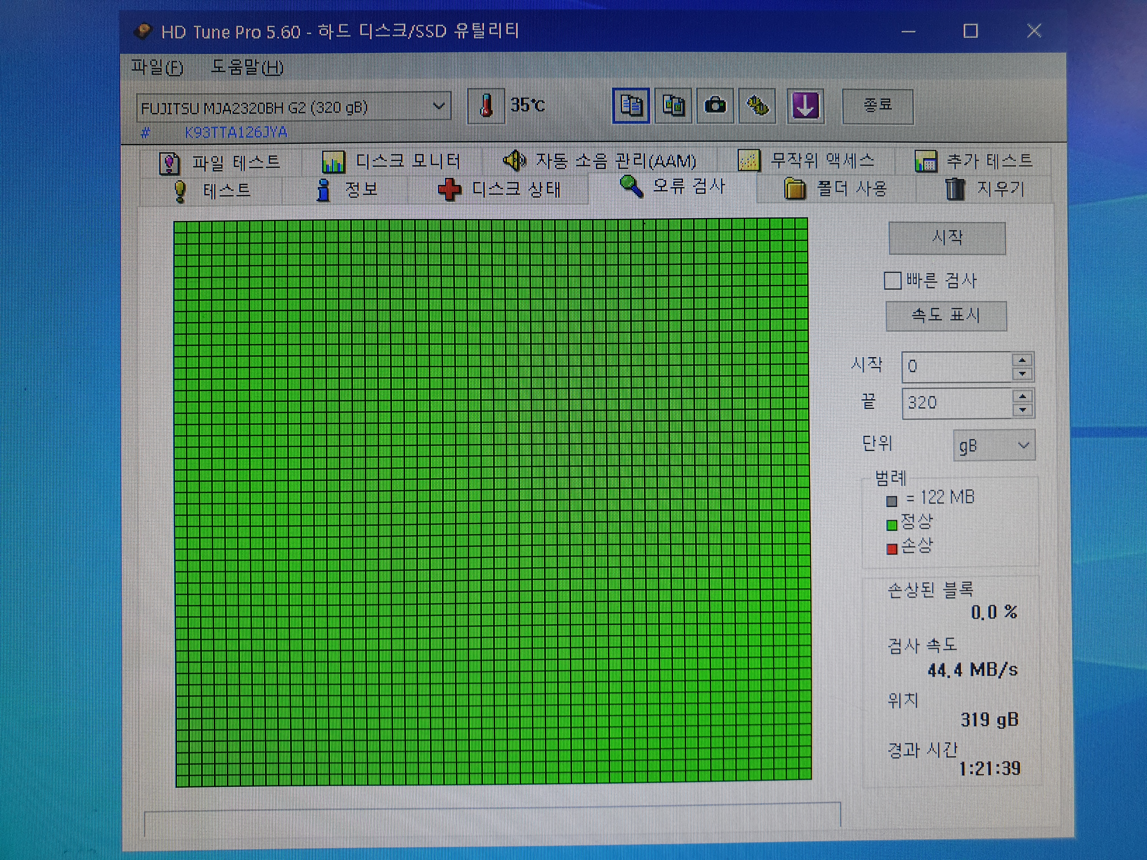This screenshot has width=1147, height=860.
Task: Click the 1:21:39 elapsed time value
Action: coord(990,768)
